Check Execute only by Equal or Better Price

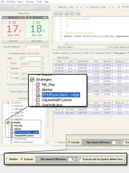(x=81, y=159)
